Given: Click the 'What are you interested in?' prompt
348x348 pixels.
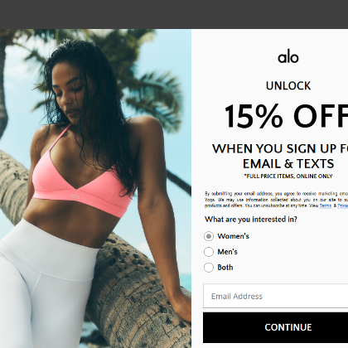Looking at the screenshot, I should point(251,220).
